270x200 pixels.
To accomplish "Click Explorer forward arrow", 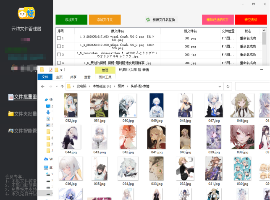I will point(50,86).
